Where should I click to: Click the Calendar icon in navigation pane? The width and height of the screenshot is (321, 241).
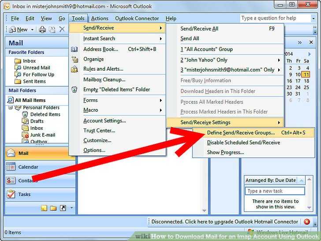11,166
